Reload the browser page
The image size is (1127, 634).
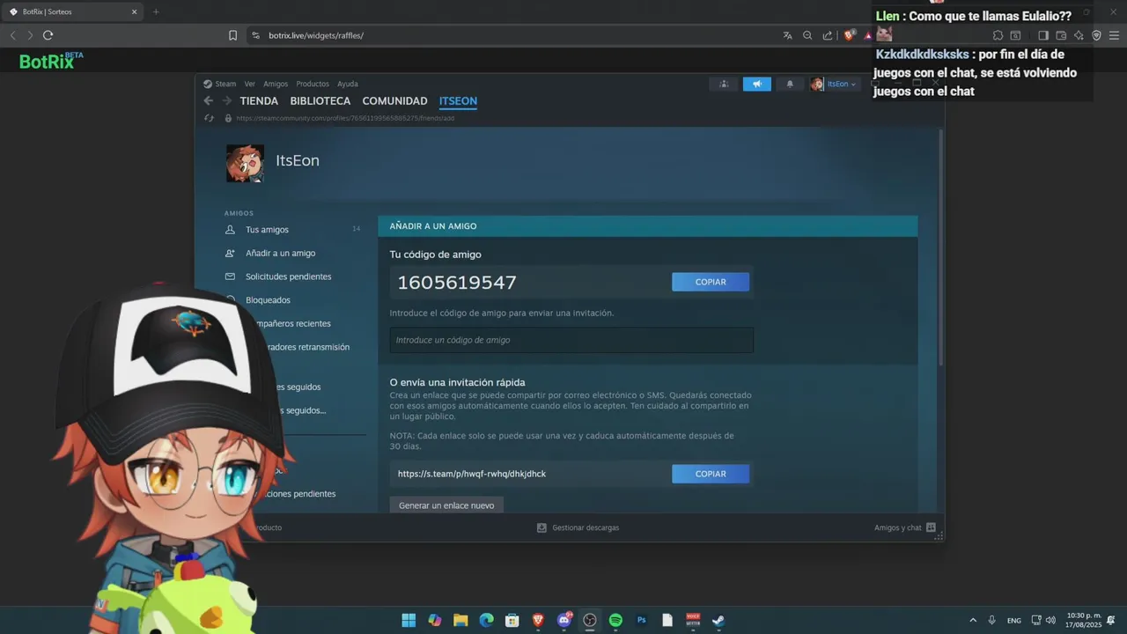(x=48, y=35)
